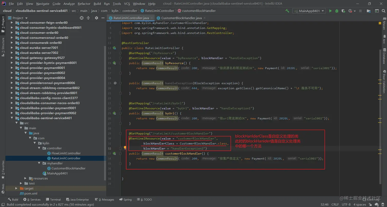The width and height of the screenshot is (387, 207).
Task: Open the Refactor menu
Action: [84, 4]
